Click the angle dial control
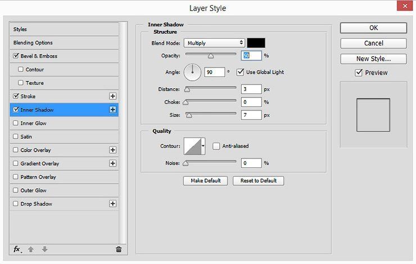The width and height of the screenshot is (416, 264). [x=192, y=72]
